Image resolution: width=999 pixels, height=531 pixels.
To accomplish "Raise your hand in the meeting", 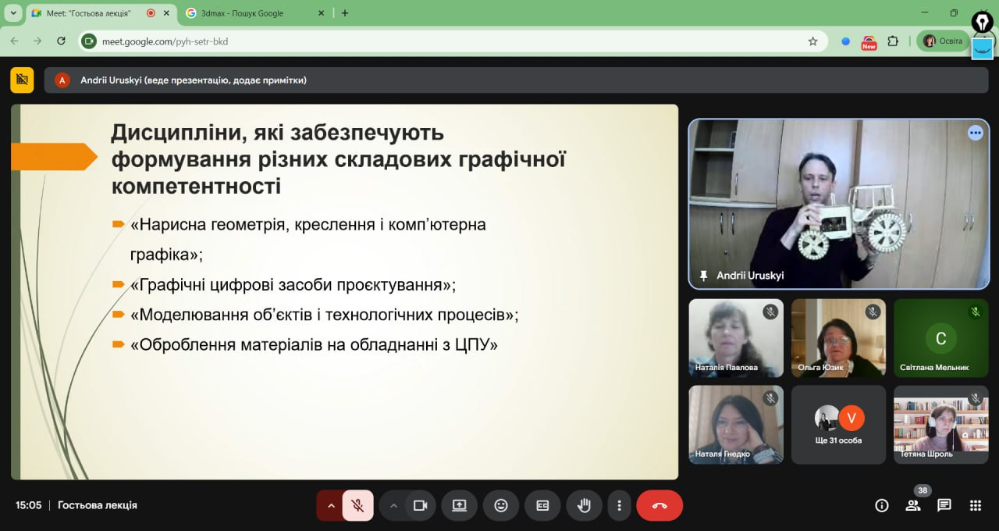I will pos(584,505).
